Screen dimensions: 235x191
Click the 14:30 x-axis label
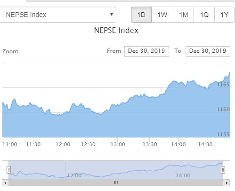pos(205,144)
